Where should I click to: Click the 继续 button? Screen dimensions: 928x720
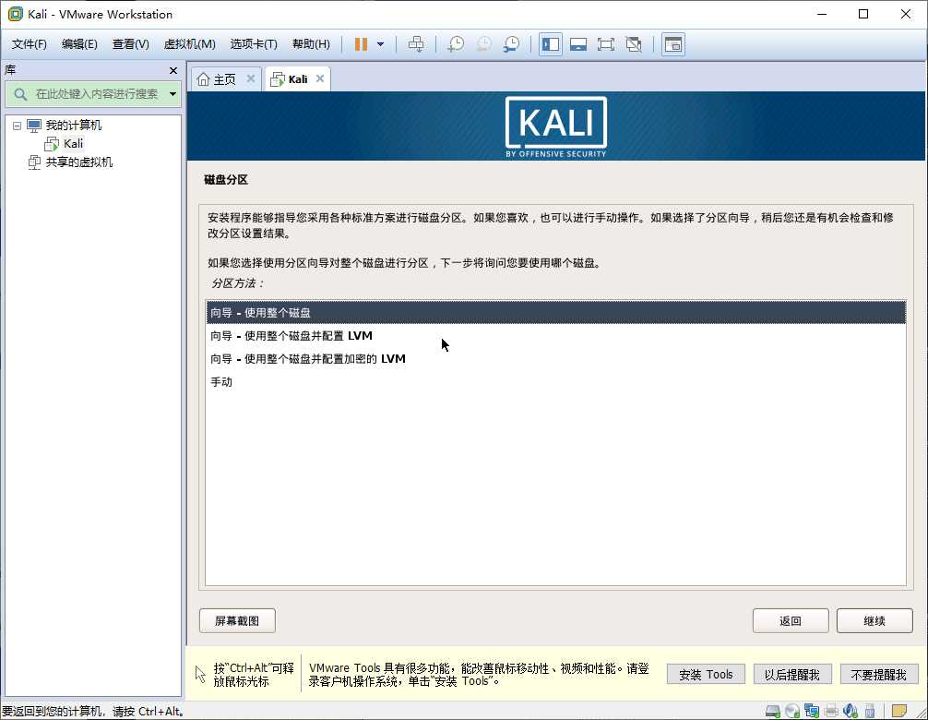click(874, 620)
